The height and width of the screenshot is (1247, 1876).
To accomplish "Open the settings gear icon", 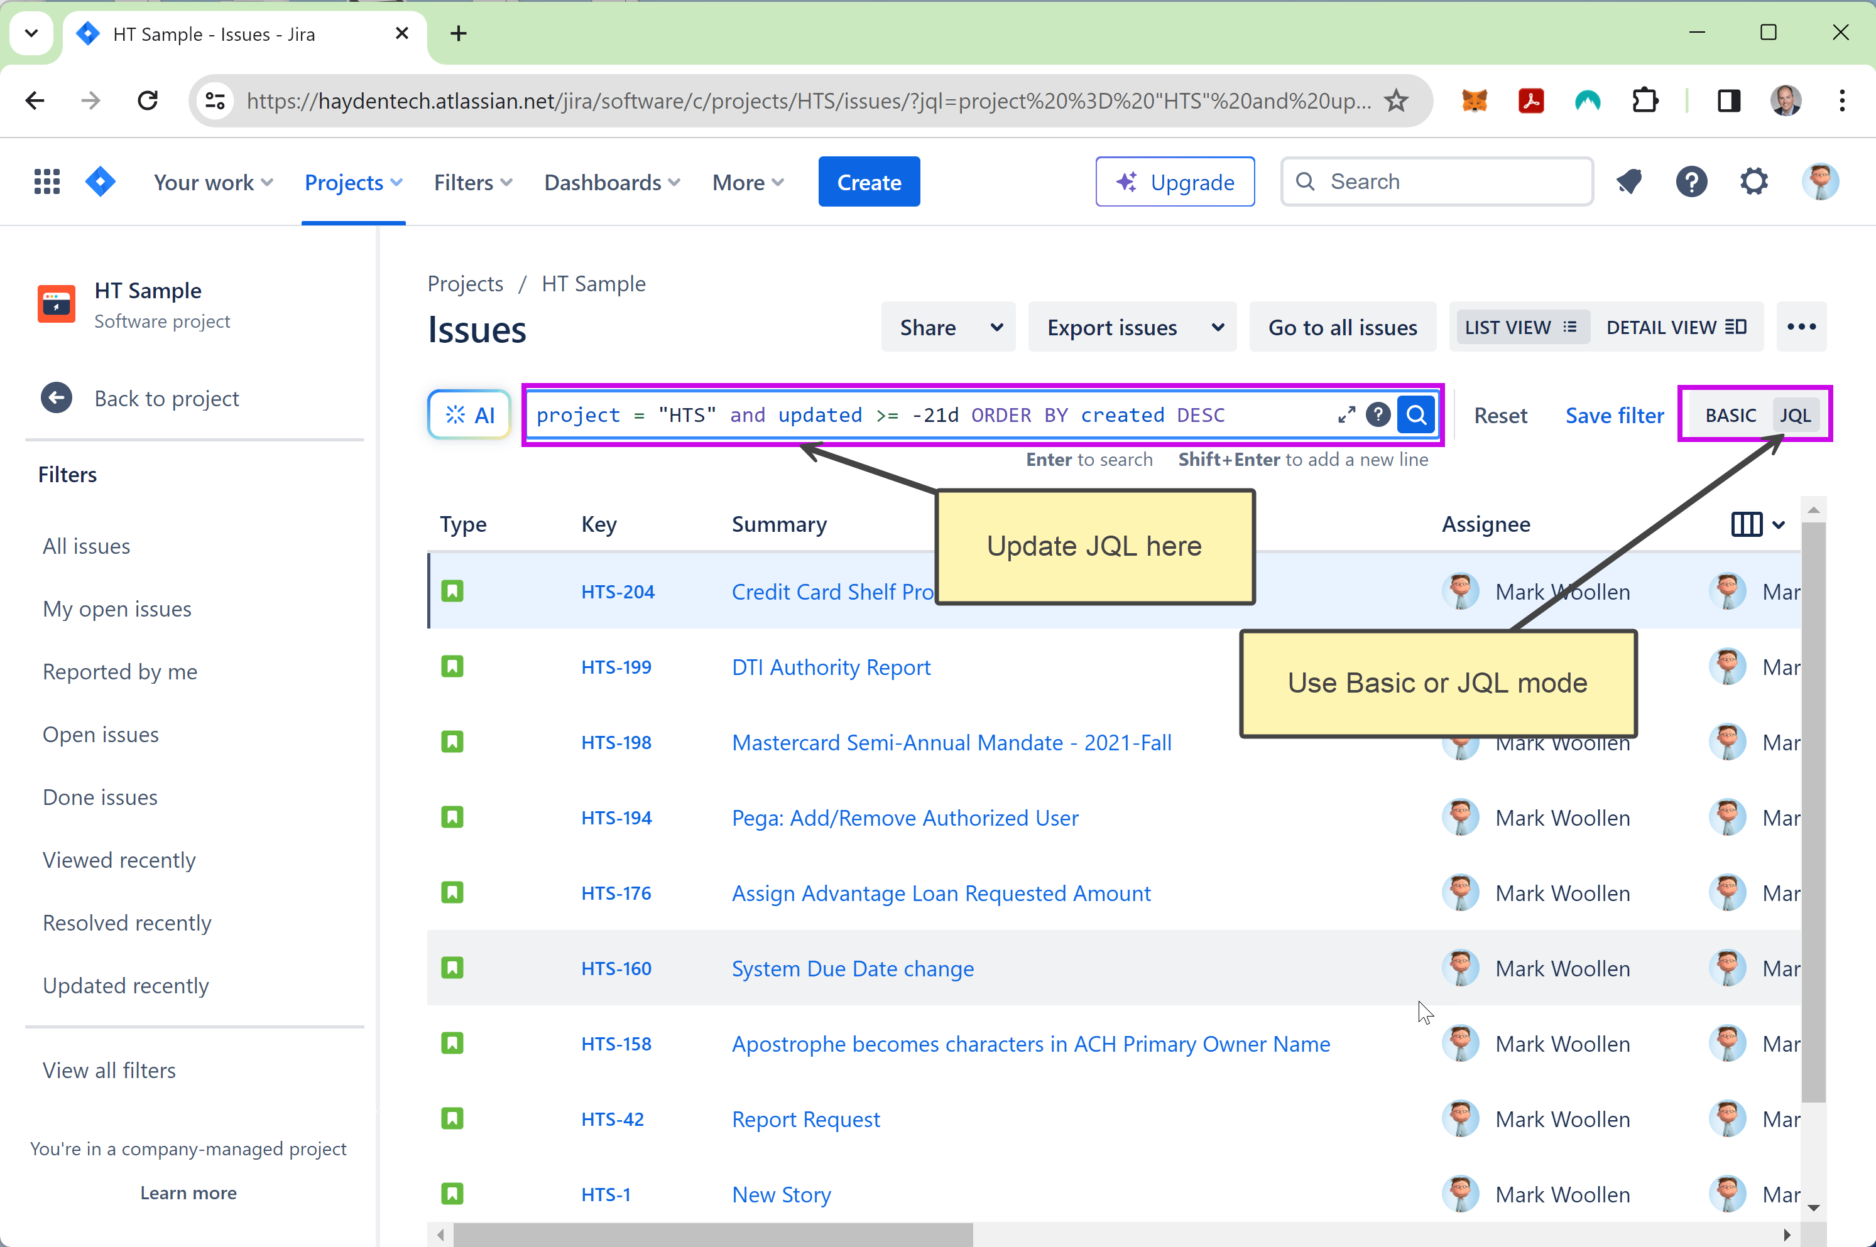I will 1753,182.
